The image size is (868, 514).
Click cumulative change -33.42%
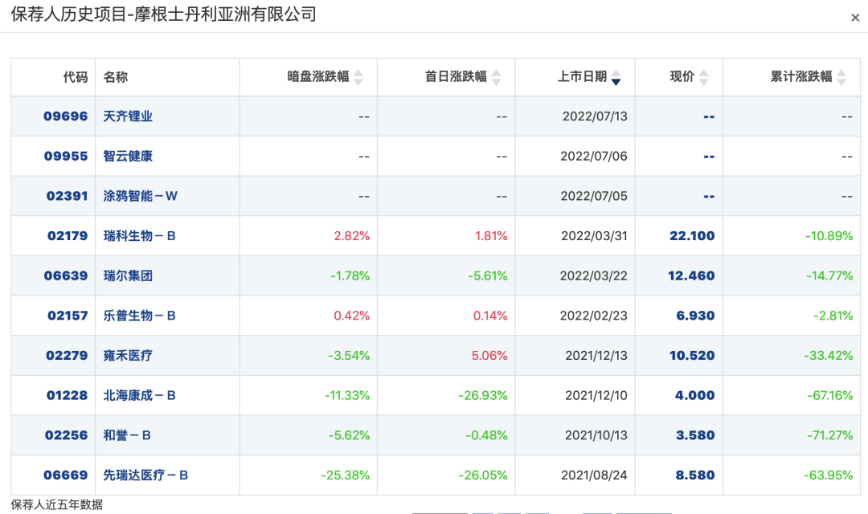point(828,355)
